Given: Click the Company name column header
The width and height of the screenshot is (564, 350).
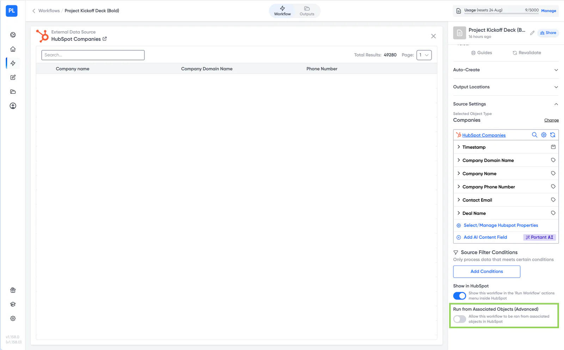Looking at the screenshot, I should pos(73,69).
